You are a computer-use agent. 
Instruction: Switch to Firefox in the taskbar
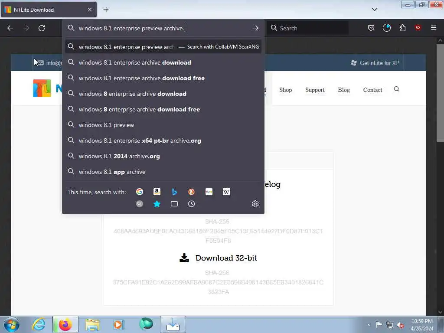click(65, 324)
